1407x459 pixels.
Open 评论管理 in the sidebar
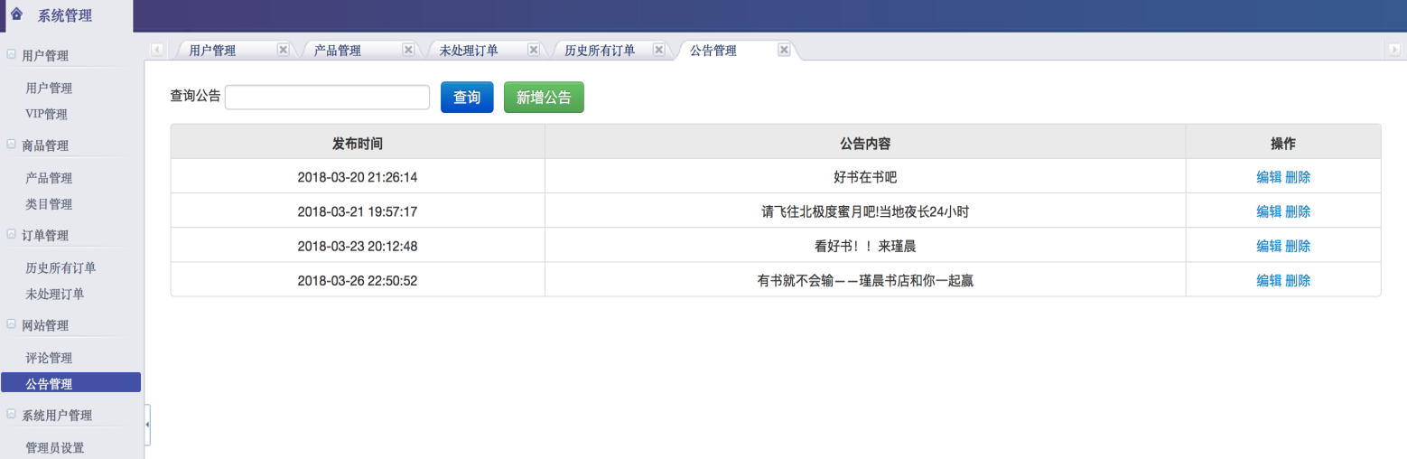pos(49,358)
